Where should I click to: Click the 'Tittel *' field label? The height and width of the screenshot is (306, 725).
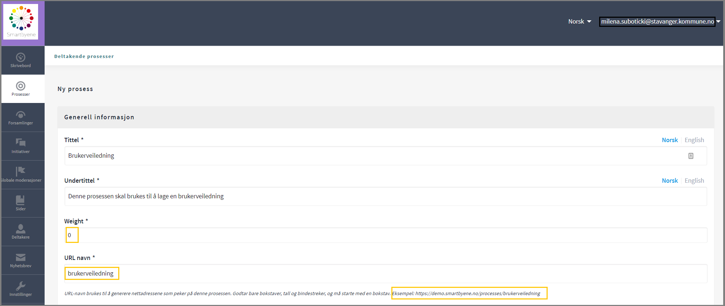(74, 140)
